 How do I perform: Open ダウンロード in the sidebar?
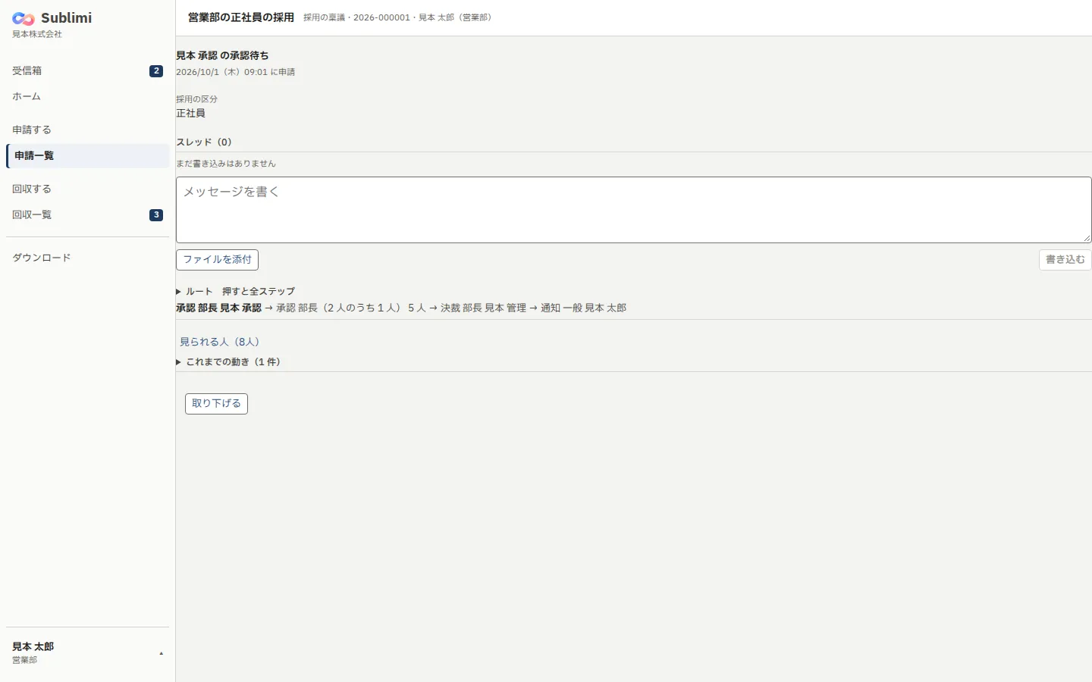[x=87, y=258]
